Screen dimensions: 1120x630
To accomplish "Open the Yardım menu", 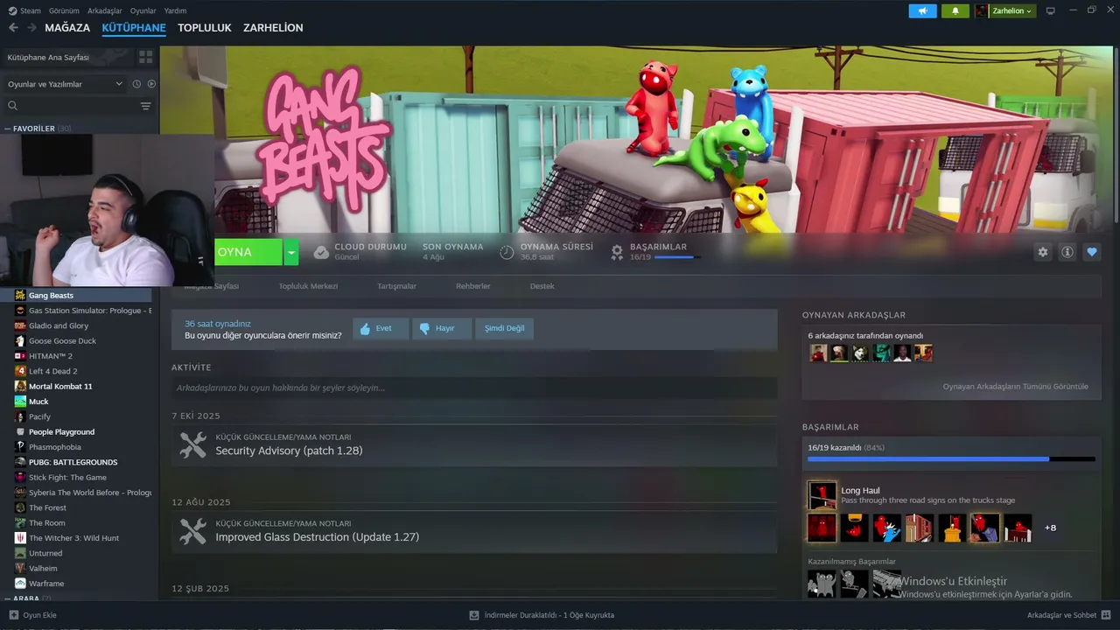I will click(175, 10).
